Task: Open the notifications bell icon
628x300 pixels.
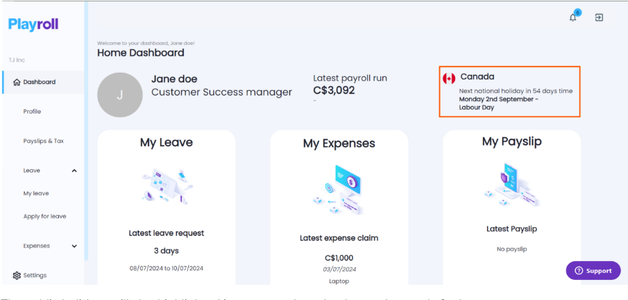Action: coord(573,17)
